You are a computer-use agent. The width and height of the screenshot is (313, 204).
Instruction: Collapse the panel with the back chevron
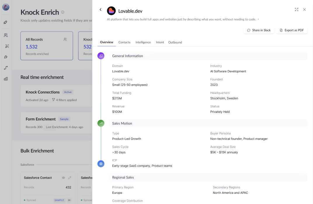[100, 9]
